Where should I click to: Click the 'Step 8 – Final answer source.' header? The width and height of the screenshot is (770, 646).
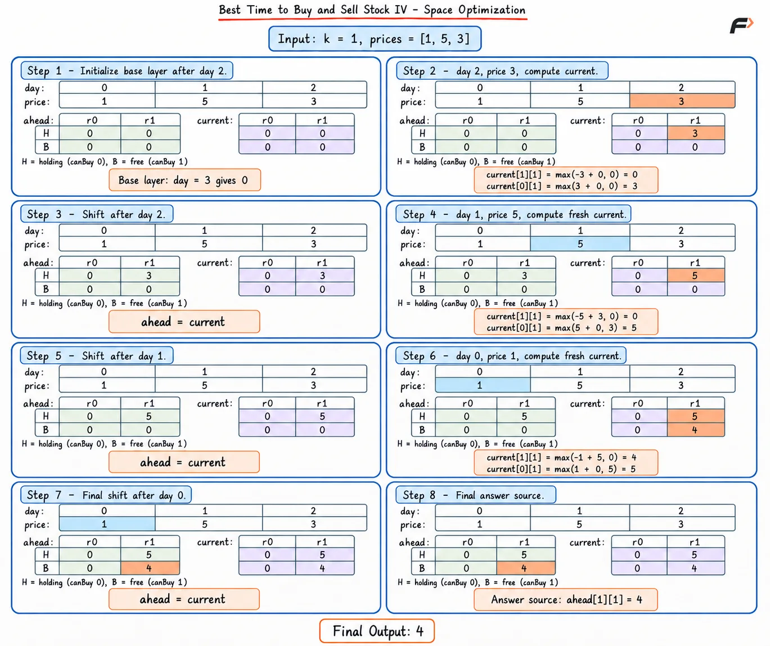[x=476, y=495]
